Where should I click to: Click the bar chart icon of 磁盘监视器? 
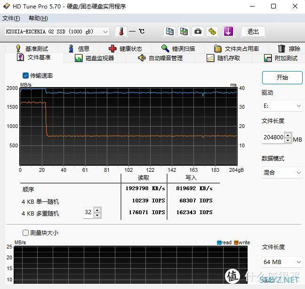[x=79, y=58]
